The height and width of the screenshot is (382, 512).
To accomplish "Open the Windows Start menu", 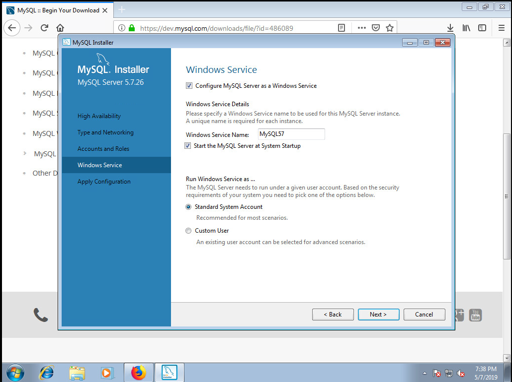I will [x=15, y=373].
